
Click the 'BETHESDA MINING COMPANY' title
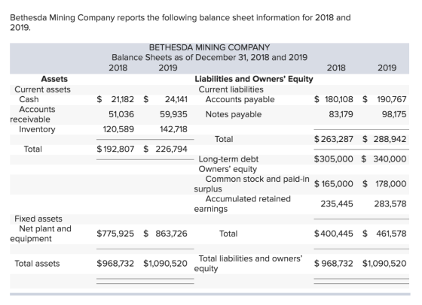point(209,47)
